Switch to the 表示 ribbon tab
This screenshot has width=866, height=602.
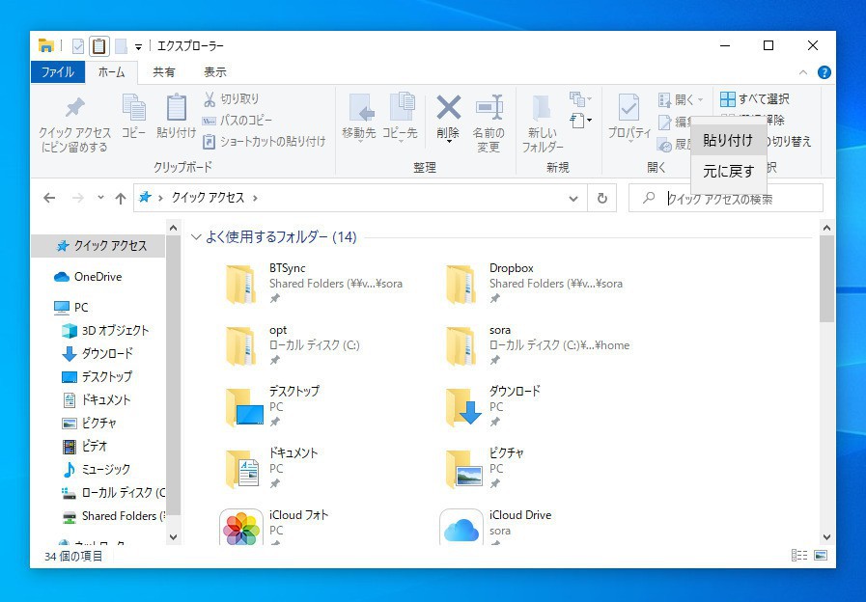tap(215, 72)
